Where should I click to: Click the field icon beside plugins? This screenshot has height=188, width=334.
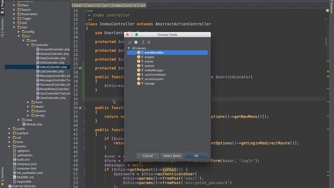(x=139, y=57)
